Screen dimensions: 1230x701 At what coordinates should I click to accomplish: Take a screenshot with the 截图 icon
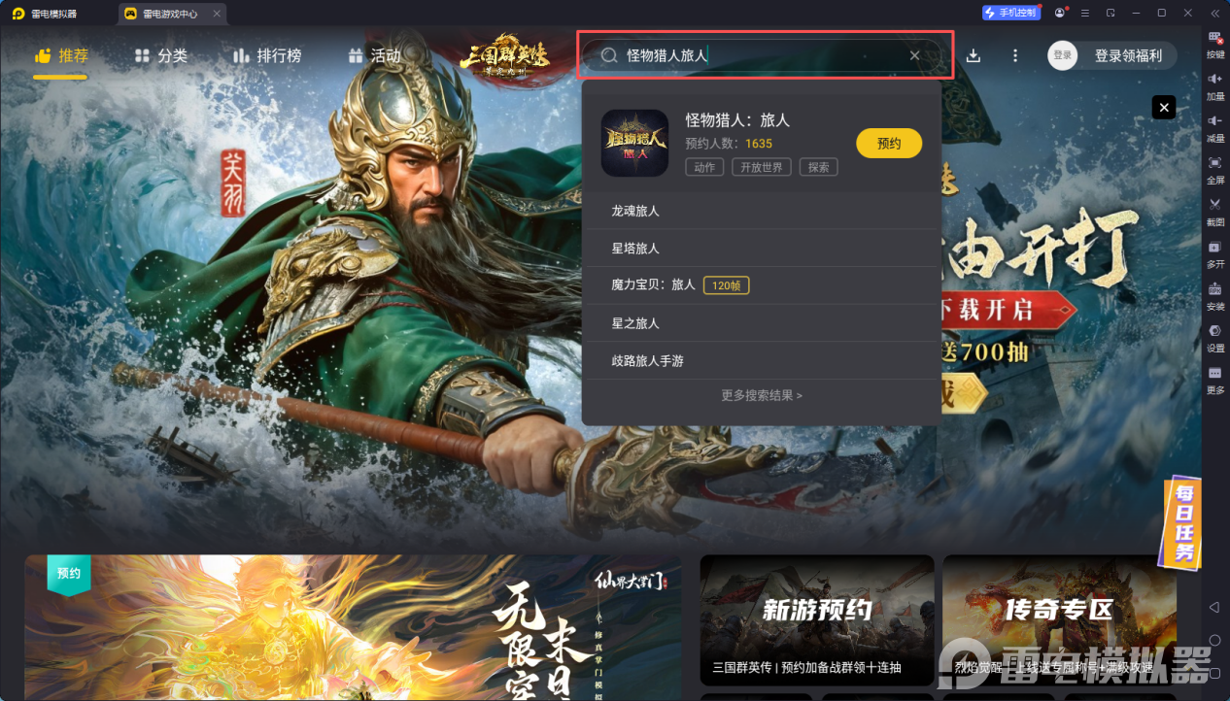(x=1214, y=210)
